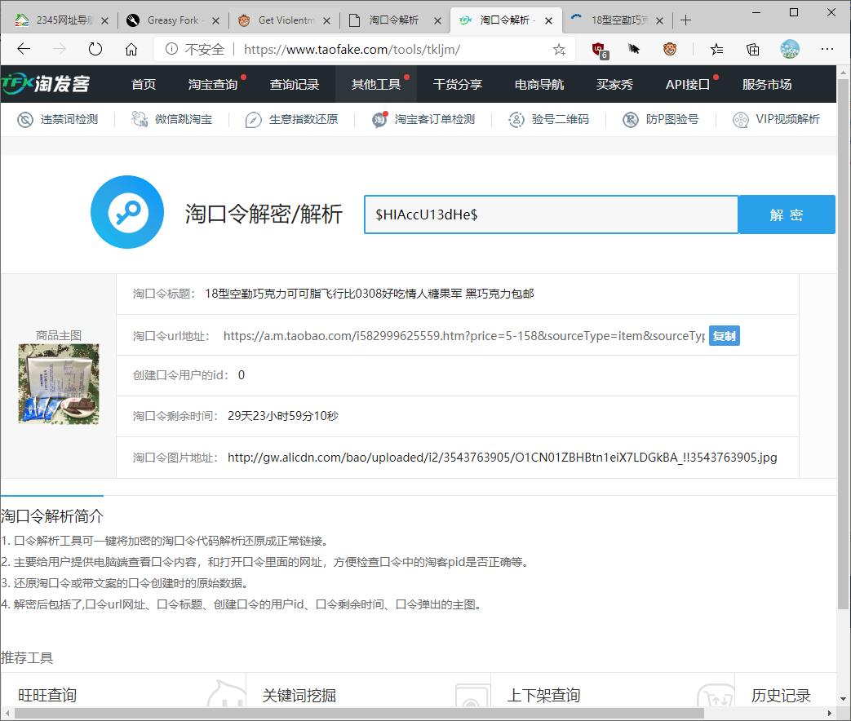851x721 pixels.
Task: Click the 淘发客 TFK site logo
Action: pos(46,83)
